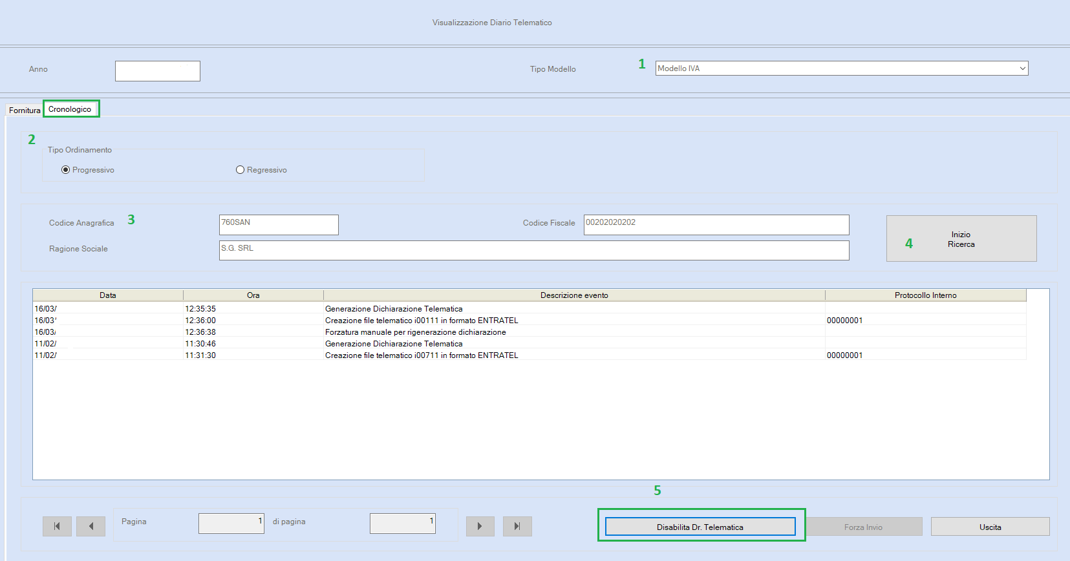
Task: Select 'Creazione file telematico i00111' row
Action: (x=530, y=321)
